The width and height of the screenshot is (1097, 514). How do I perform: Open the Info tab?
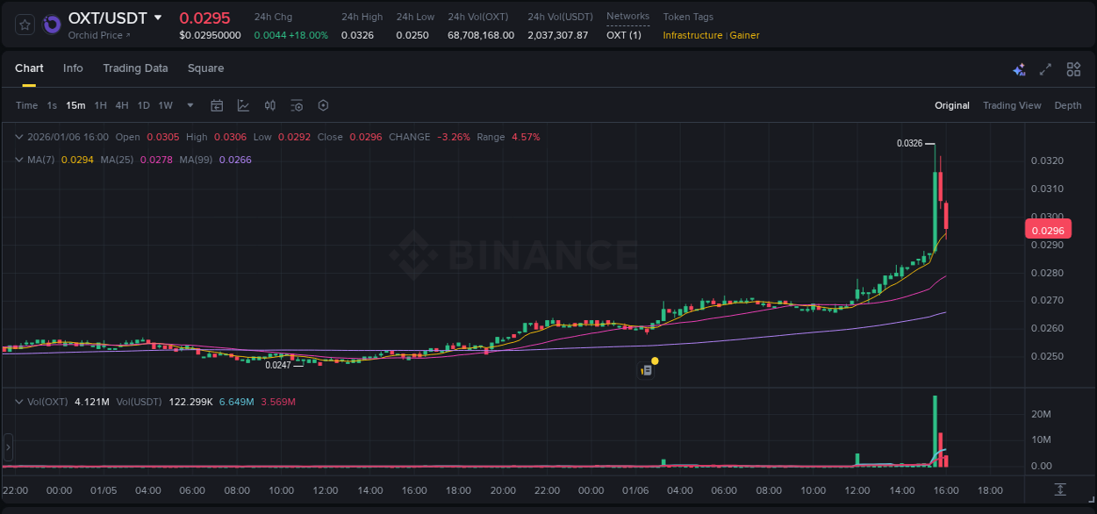(x=73, y=68)
